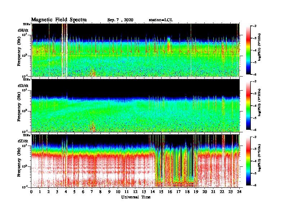This screenshot has height=220, width=285.
Task: Click the hour 15 tick label
Action: point(161,192)
